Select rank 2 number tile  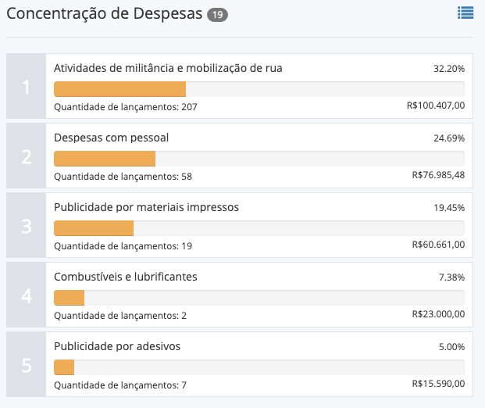[x=26, y=156]
